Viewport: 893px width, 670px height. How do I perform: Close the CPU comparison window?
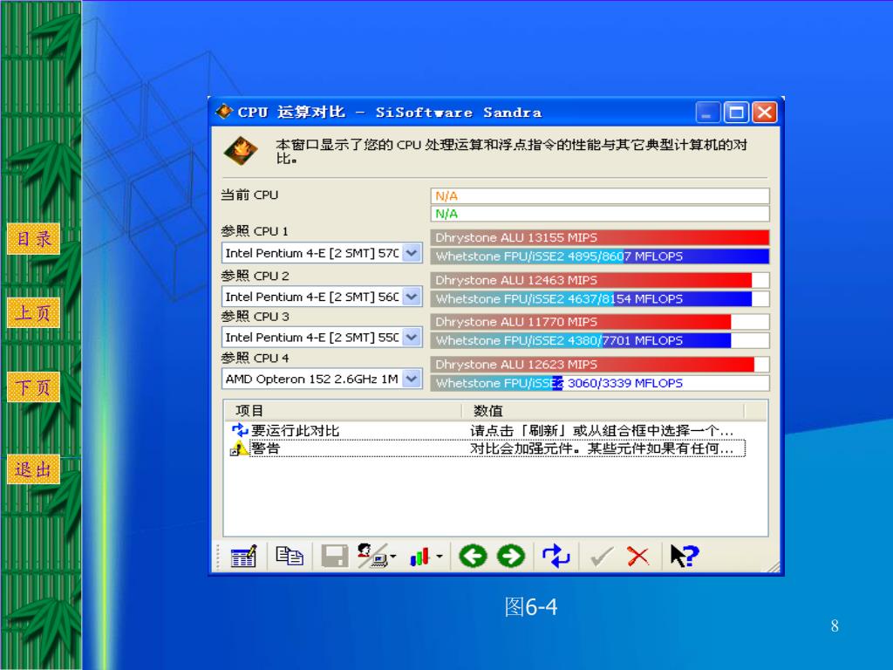[764, 113]
